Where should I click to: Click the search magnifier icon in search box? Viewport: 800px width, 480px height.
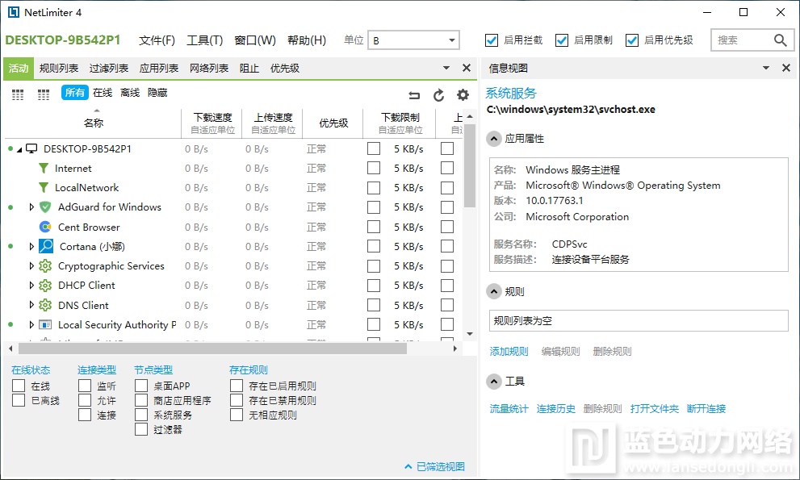pos(780,39)
